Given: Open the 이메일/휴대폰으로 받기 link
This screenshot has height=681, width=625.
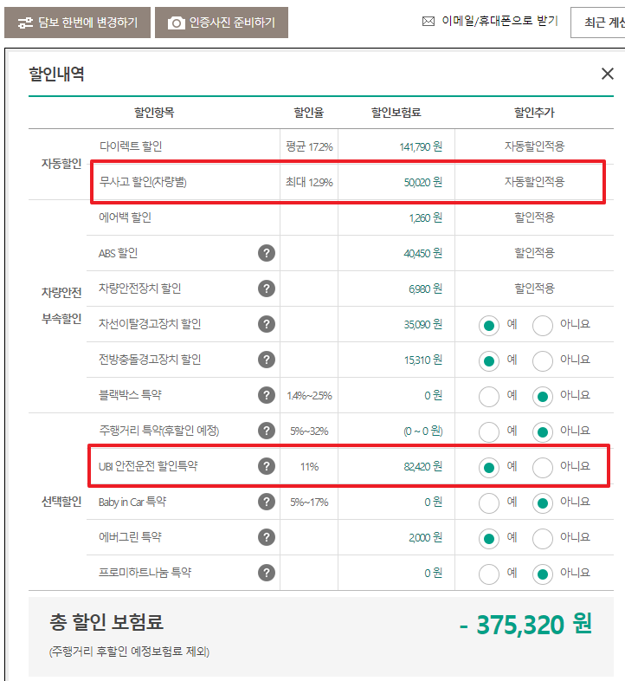Looking at the screenshot, I should pos(499,21).
